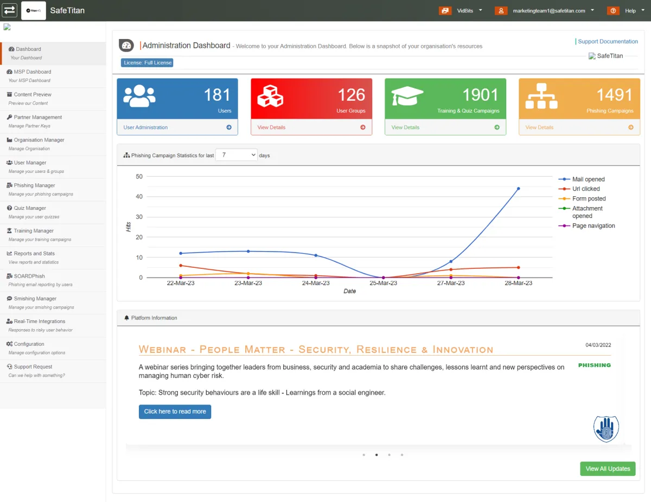Viewport: 651px width, 502px height.
Task: Open the Support Documentation link
Action: click(x=608, y=42)
